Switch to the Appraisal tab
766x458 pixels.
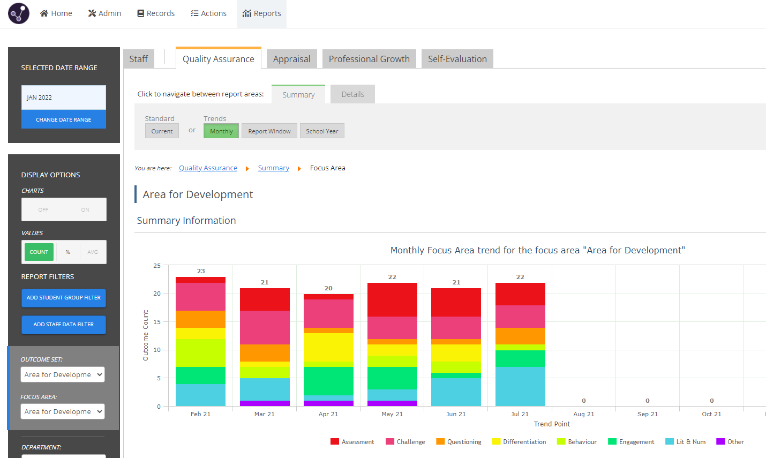291,59
